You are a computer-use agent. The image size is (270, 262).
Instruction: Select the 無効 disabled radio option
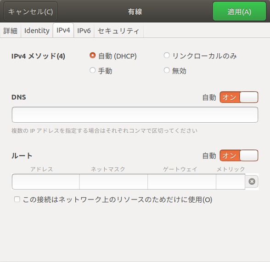167,70
